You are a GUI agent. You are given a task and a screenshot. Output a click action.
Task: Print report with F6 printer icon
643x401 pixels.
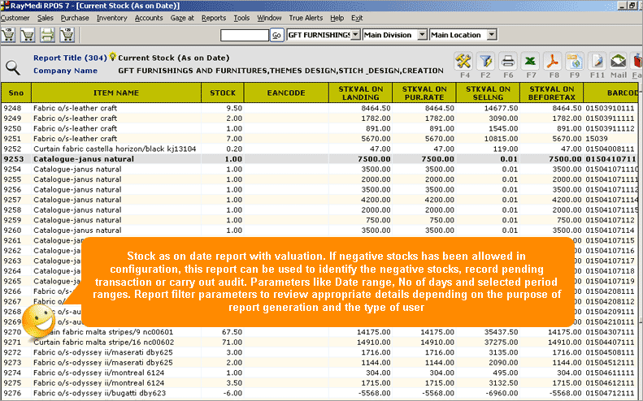pyautogui.click(x=508, y=62)
